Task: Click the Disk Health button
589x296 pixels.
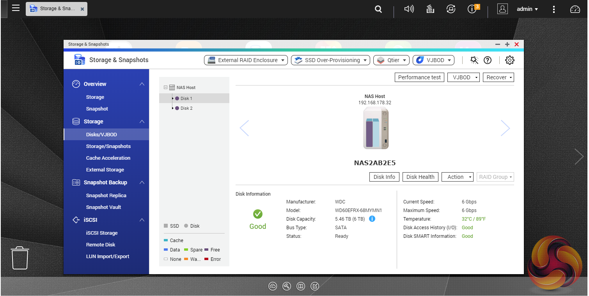Action: (420, 177)
